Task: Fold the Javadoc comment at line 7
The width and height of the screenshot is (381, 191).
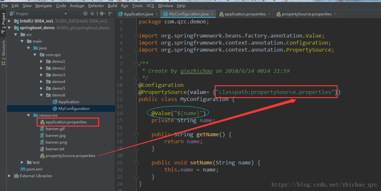Action: 136,64
